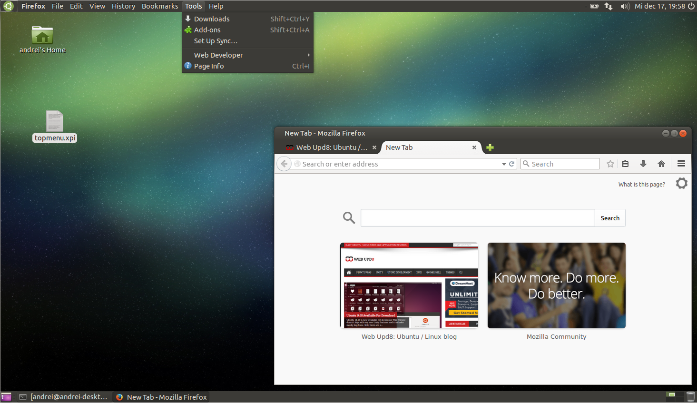Open Firefox hamburger menu
The width and height of the screenshot is (697, 403).
(x=681, y=164)
